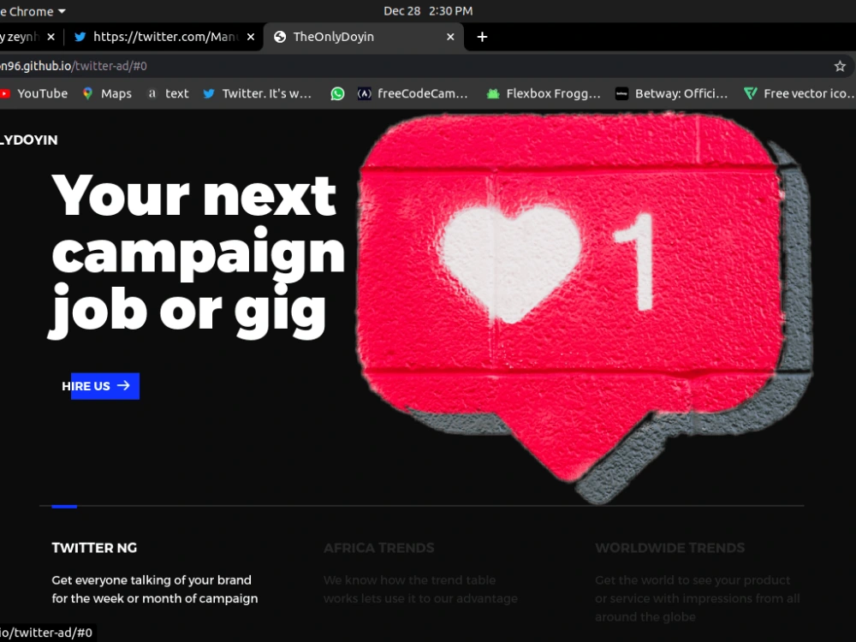The image size is (856, 642).
Task: Open the Twitter. It's w... bookmark
Action: point(257,93)
